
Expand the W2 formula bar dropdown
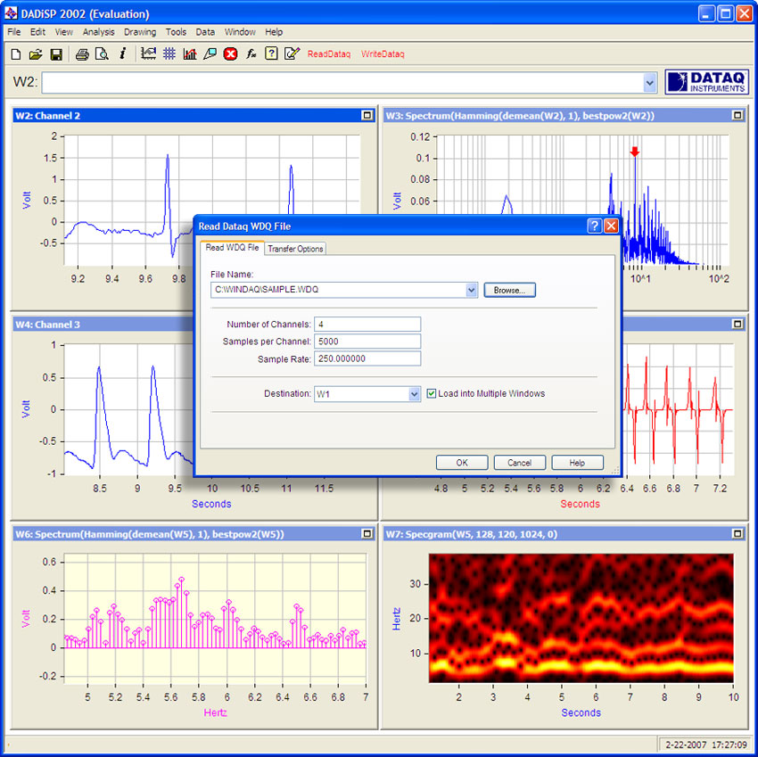coord(650,83)
